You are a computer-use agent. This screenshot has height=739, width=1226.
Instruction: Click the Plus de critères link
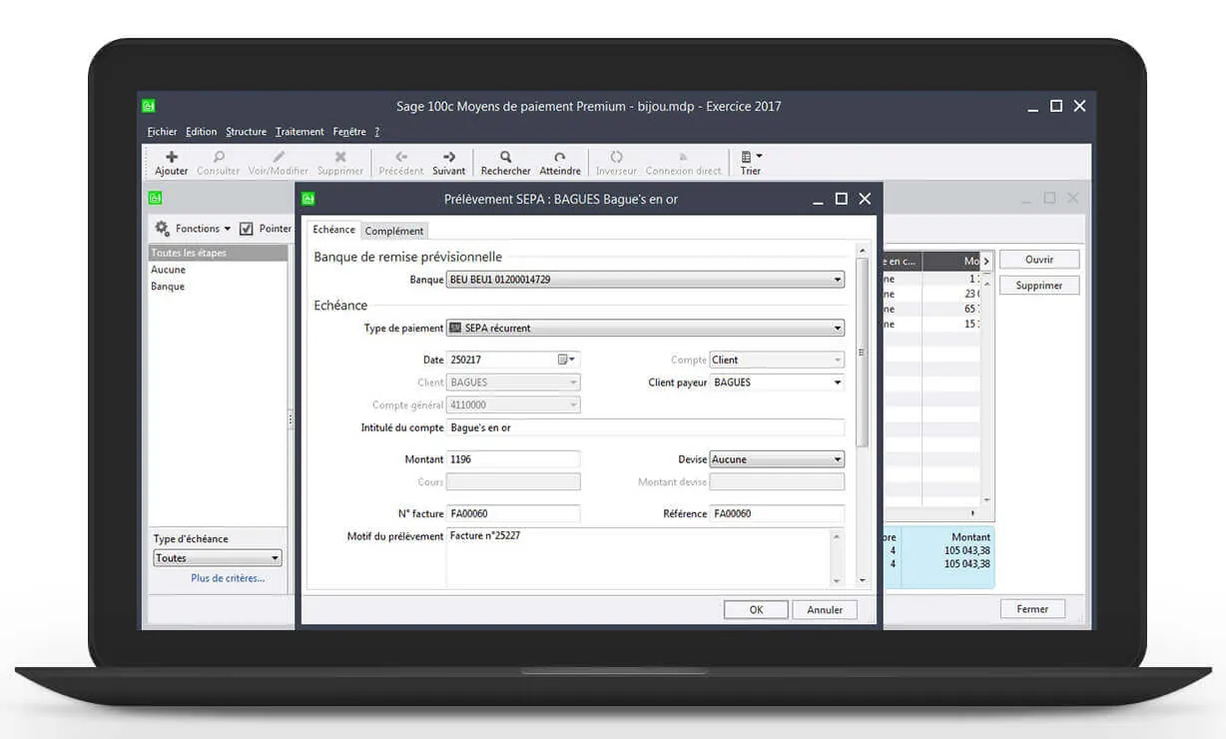(x=228, y=578)
